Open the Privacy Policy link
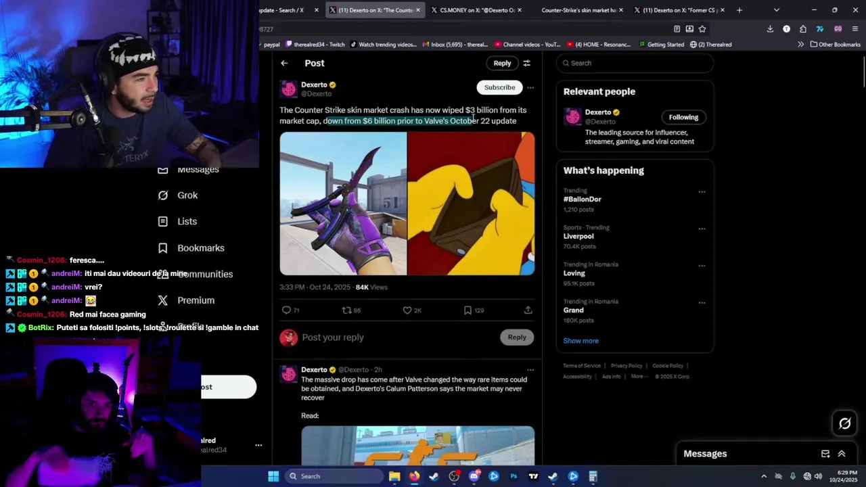The height and width of the screenshot is (487, 866). (626, 366)
